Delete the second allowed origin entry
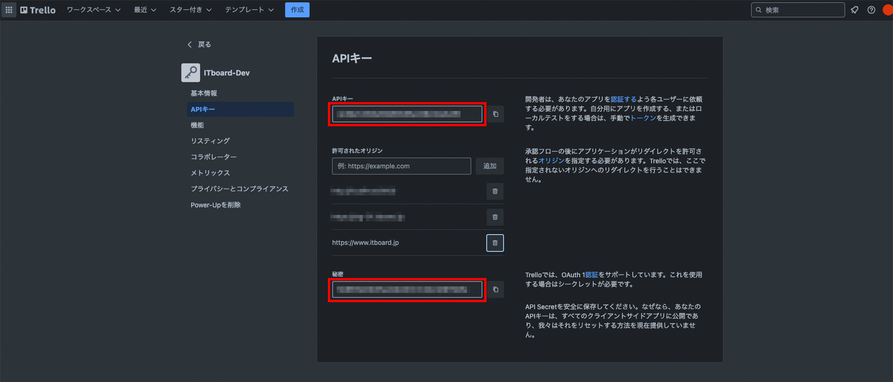 pyautogui.click(x=495, y=217)
